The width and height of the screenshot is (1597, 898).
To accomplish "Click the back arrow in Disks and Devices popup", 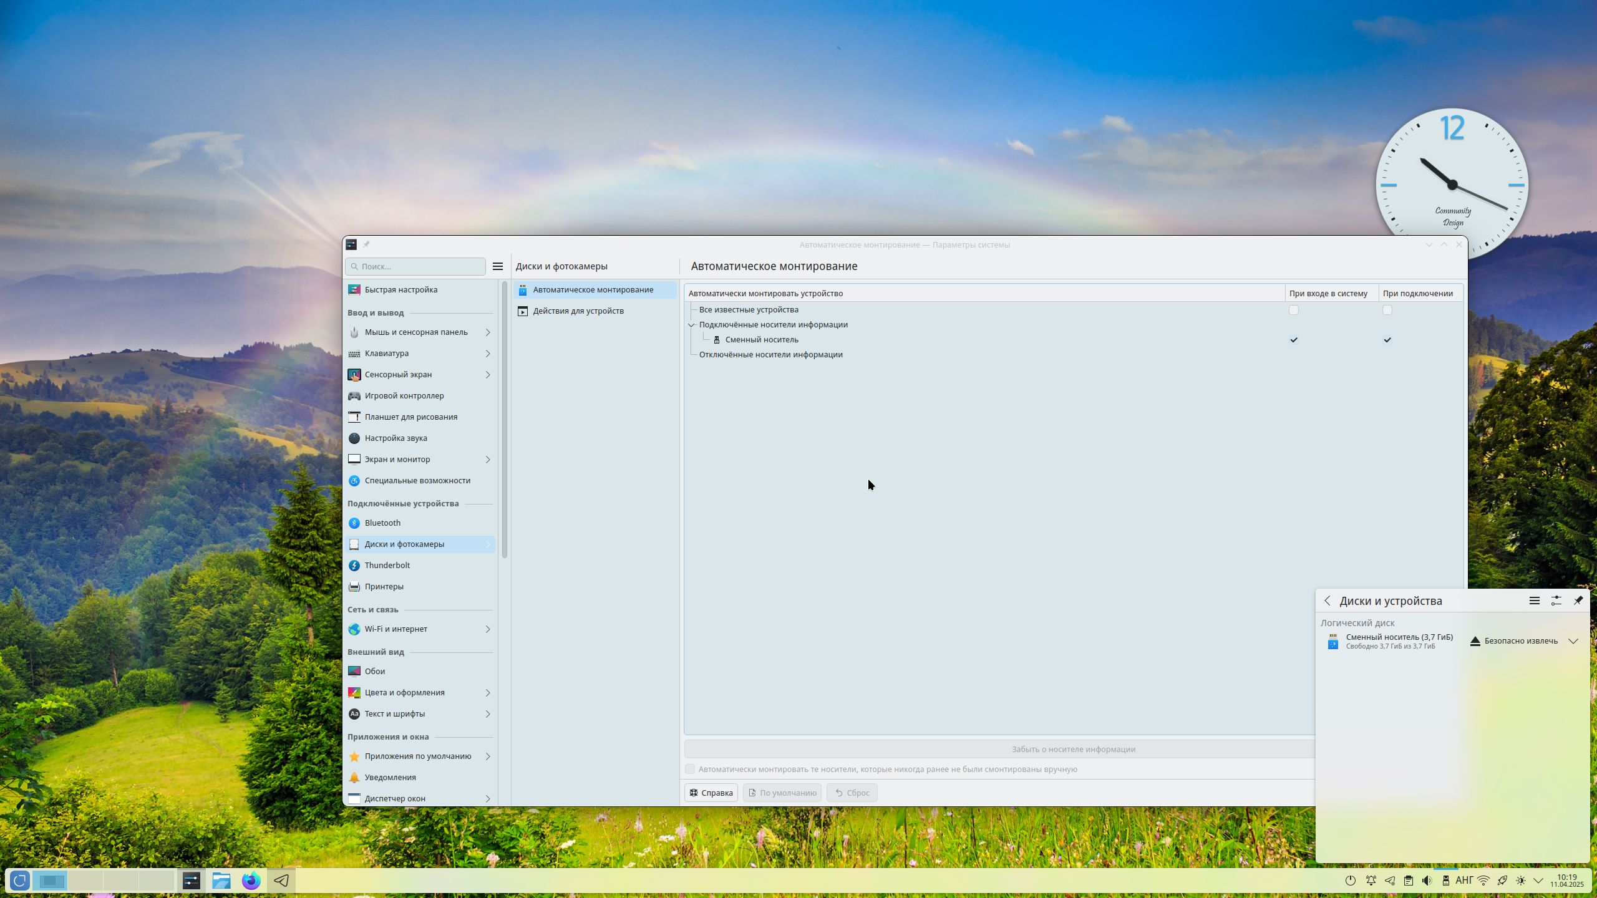I will tap(1328, 601).
